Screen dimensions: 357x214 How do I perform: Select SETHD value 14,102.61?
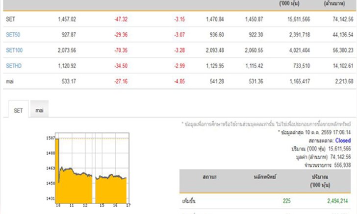click(343, 66)
